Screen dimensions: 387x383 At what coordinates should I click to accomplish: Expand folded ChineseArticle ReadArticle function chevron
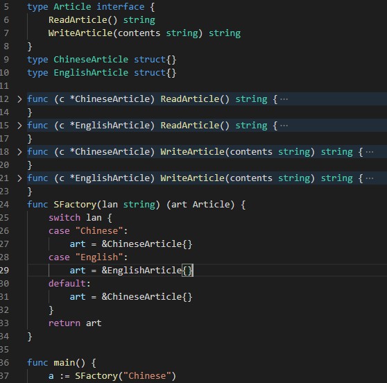(19, 99)
